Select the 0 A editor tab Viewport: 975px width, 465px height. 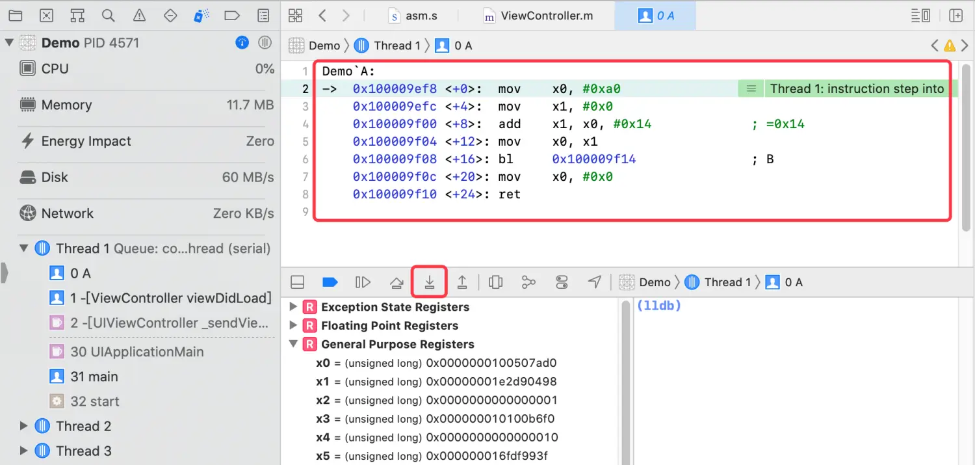coord(655,16)
